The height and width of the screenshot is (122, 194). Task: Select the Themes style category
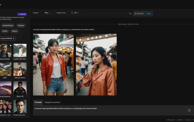(x=21, y=25)
